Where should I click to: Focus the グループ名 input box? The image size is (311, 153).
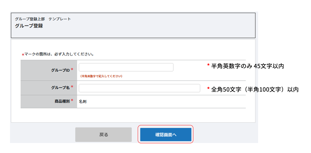[139, 88]
